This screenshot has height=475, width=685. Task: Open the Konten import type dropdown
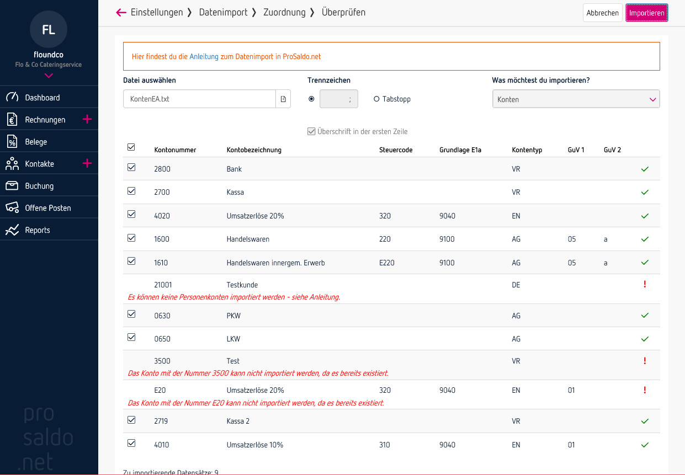click(x=576, y=98)
